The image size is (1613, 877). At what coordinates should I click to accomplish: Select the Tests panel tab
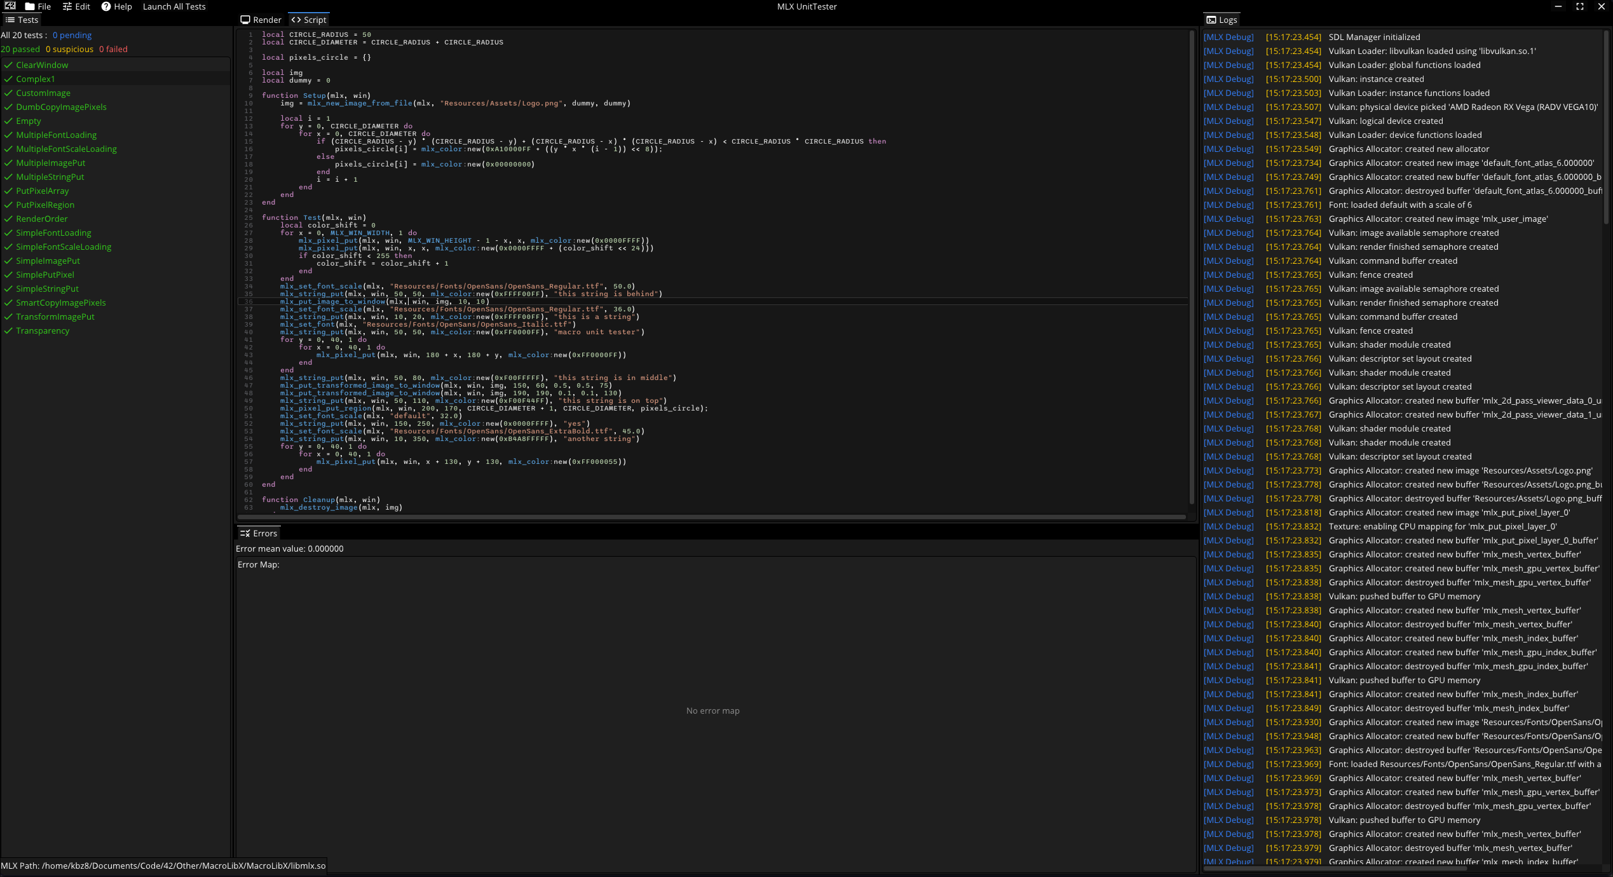click(x=22, y=20)
